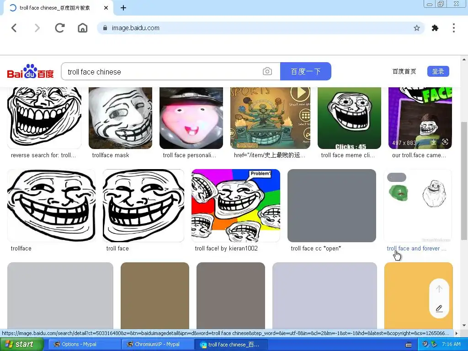Screen dimensions: 468x351
Task: Click download icon on the 497 x 883 image
Action: (433, 142)
